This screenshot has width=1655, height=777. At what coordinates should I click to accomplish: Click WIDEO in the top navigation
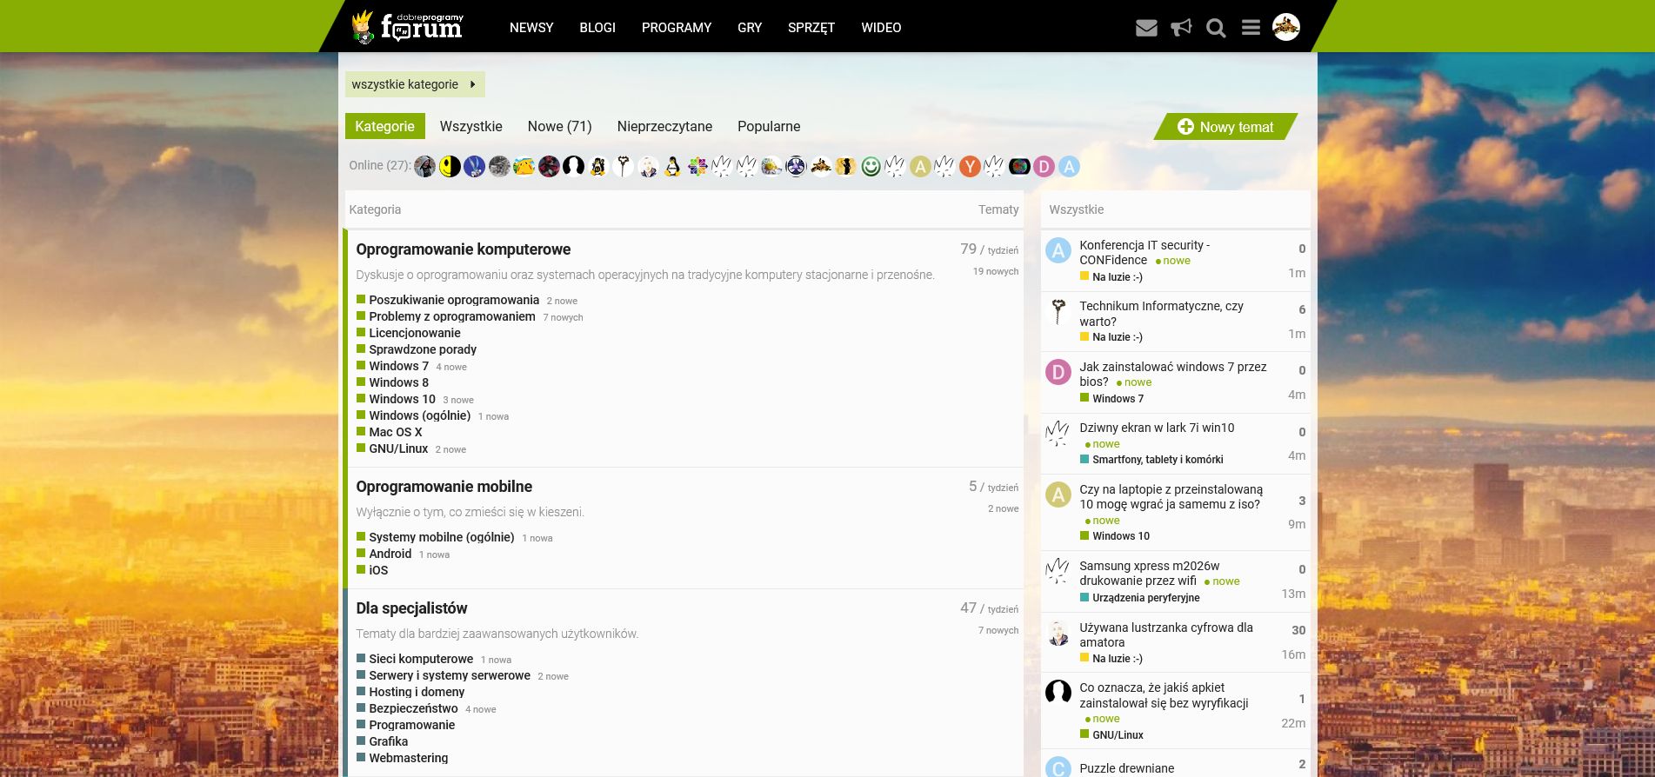tap(881, 28)
